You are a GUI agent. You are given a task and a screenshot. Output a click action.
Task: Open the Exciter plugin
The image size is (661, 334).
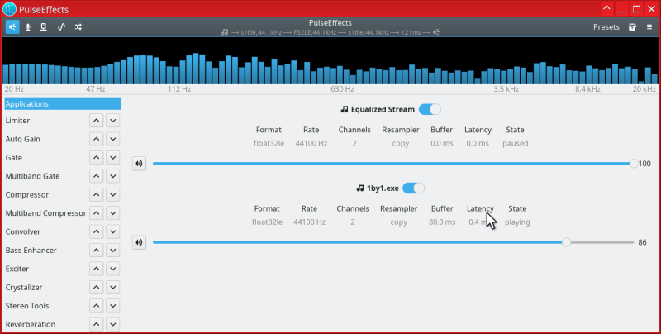pos(17,269)
